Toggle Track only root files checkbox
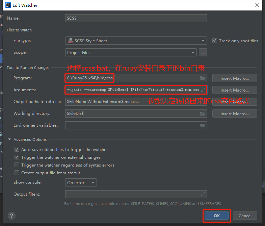 coord(215,41)
